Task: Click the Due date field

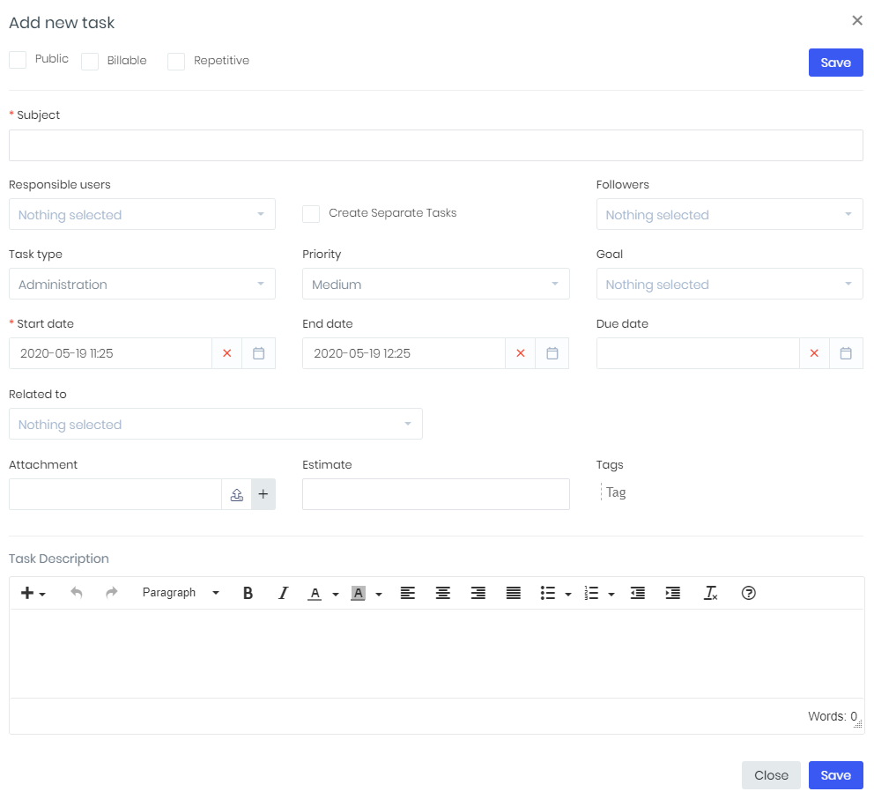Action: 698,353
